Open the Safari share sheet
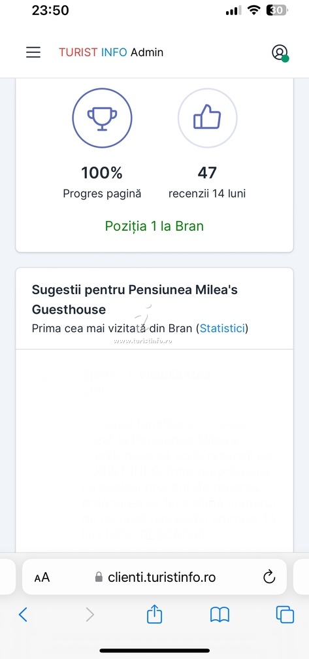The height and width of the screenshot is (659, 309). pyautogui.click(x=154, y=614)
